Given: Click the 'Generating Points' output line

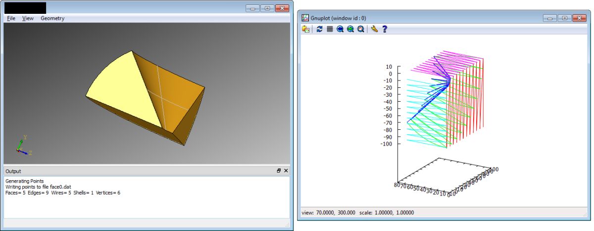Looking at the screenshot, I should (24, 182).
